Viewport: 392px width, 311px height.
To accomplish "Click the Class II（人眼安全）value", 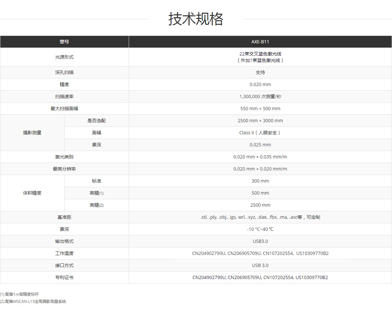I will tap(260, 133).
